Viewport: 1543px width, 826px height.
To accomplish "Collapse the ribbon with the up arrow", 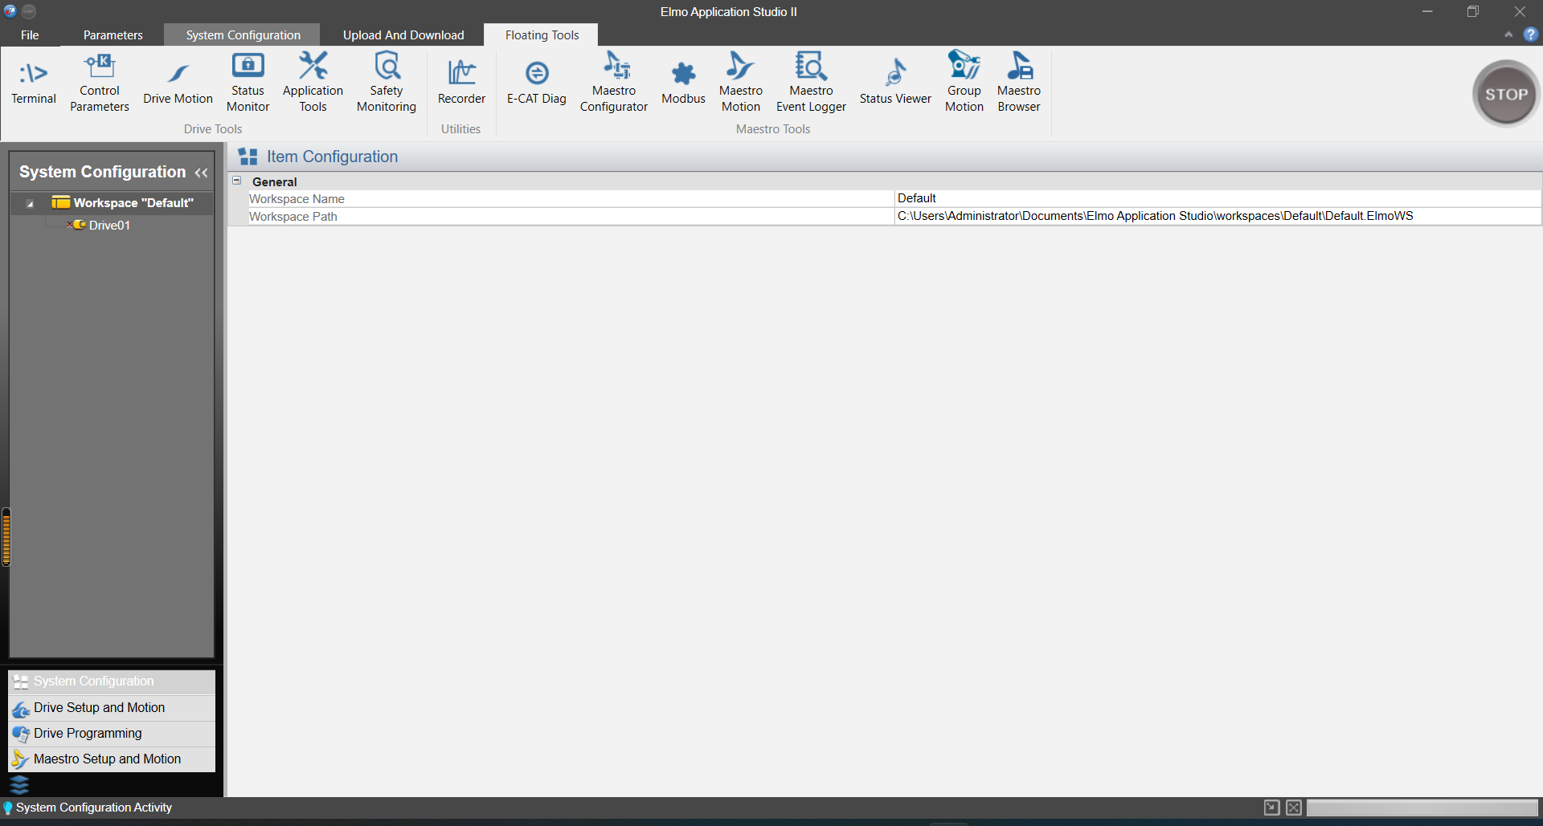I will [x=1508, y=35].
